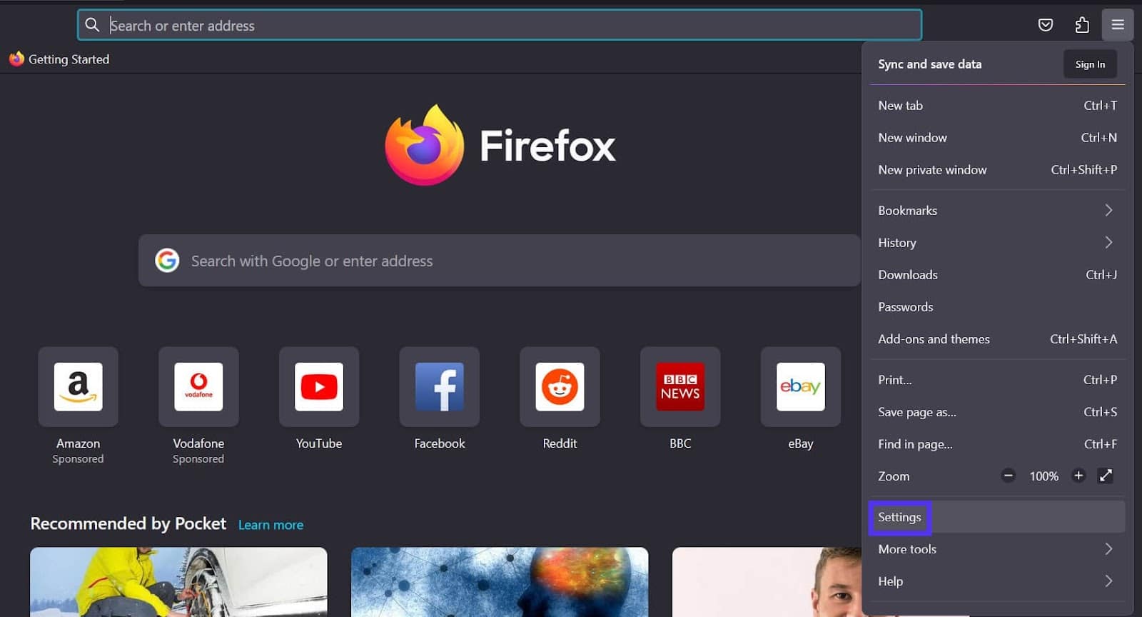Image resolution: width=1142 pixels, height=617 pixels.
Task: Choose New private window
Action: pyautogui.click(x=997, y=169)
